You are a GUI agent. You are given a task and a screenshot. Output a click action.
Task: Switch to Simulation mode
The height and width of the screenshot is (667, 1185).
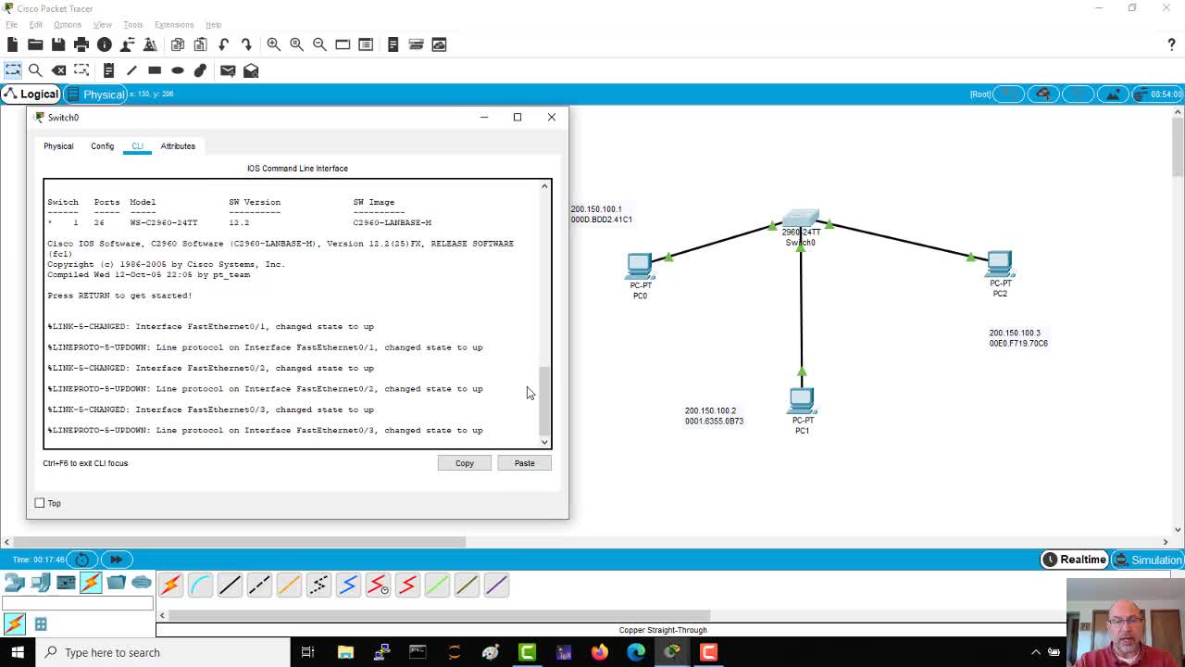point(1148,560)
